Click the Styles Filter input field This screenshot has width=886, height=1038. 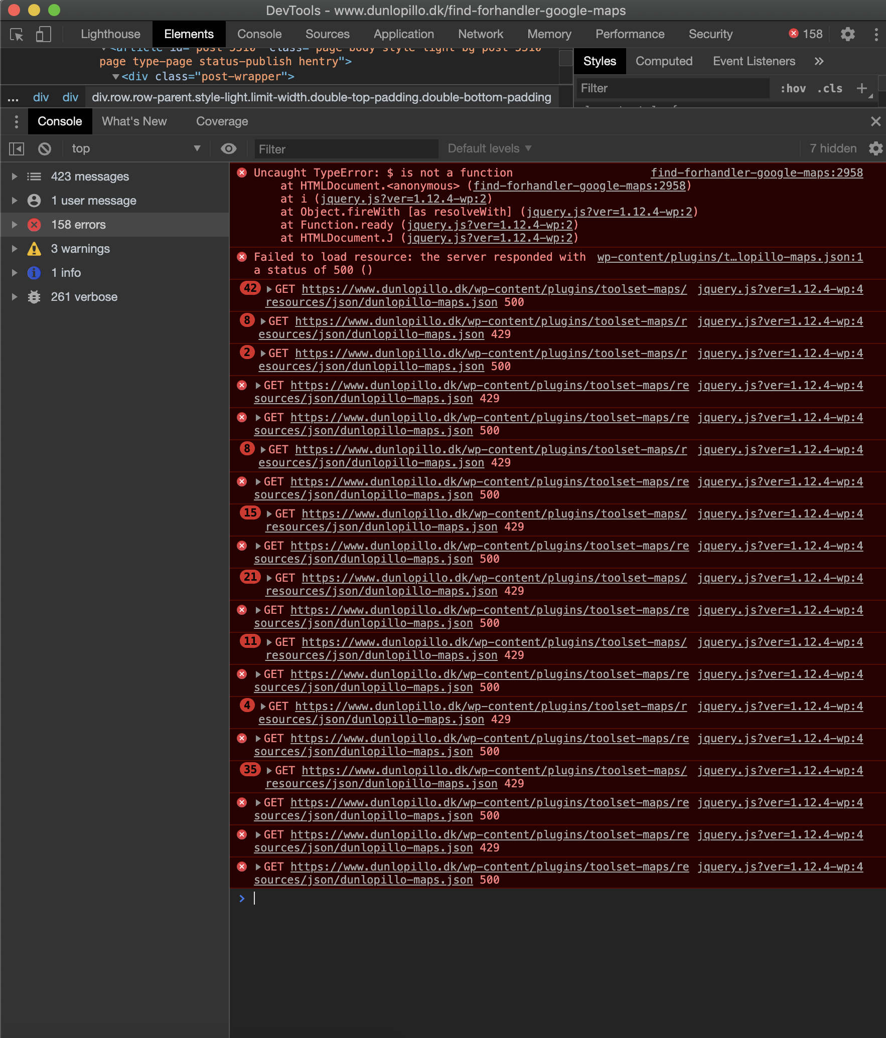pyautogui.click(x=672, y=88)
